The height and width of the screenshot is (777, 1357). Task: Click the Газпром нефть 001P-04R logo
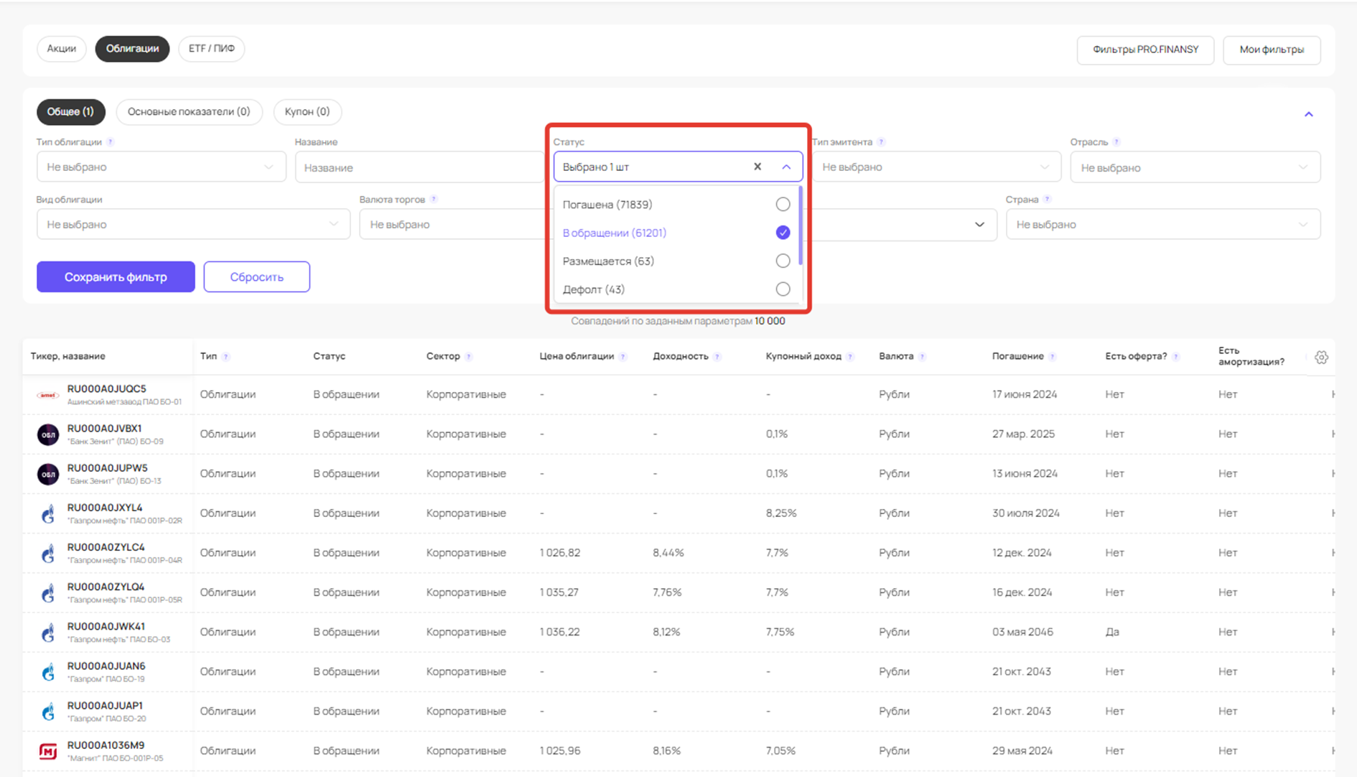tap(48, 554)
